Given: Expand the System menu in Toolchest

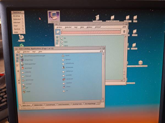Looking at the screenshot, I should coord(17,29).
